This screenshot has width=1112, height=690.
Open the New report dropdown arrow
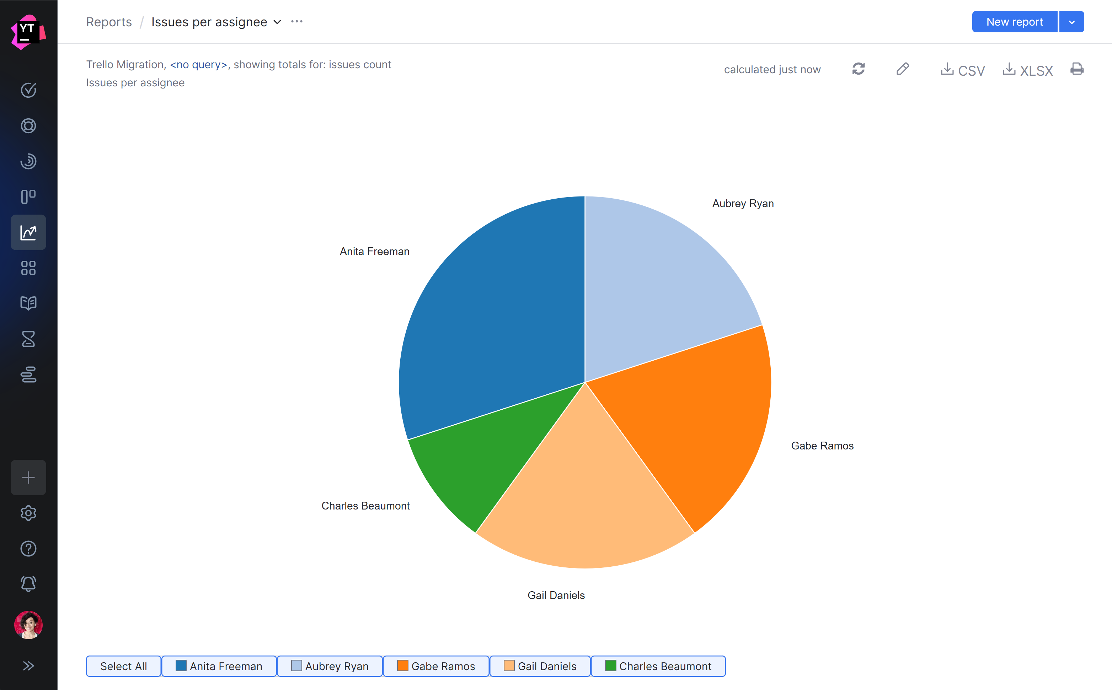pos(1071,21)
